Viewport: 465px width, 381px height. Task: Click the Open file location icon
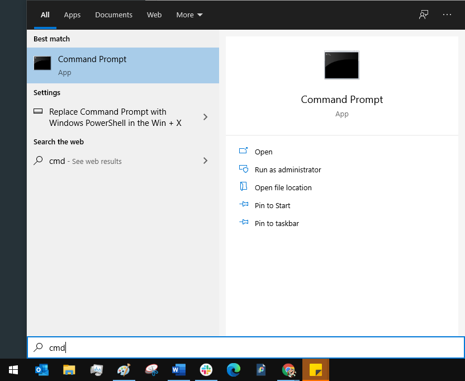(244, 187)
